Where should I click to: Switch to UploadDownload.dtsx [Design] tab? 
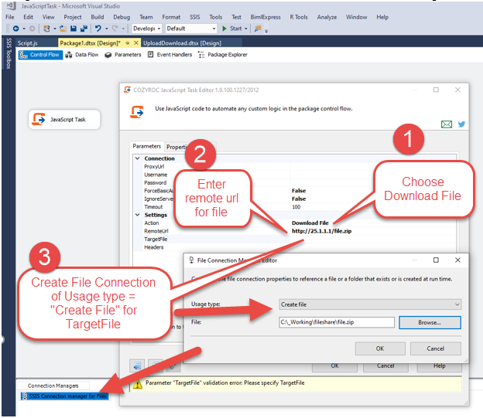coord(183,43)
